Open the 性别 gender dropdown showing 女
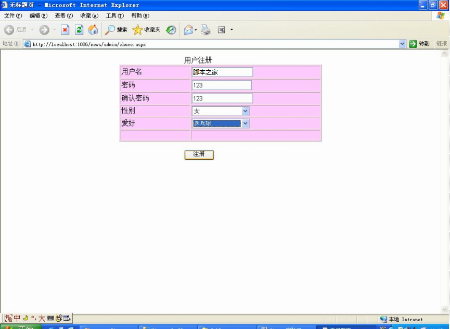Viewport: 450px width, 329px height. (221, 111)
